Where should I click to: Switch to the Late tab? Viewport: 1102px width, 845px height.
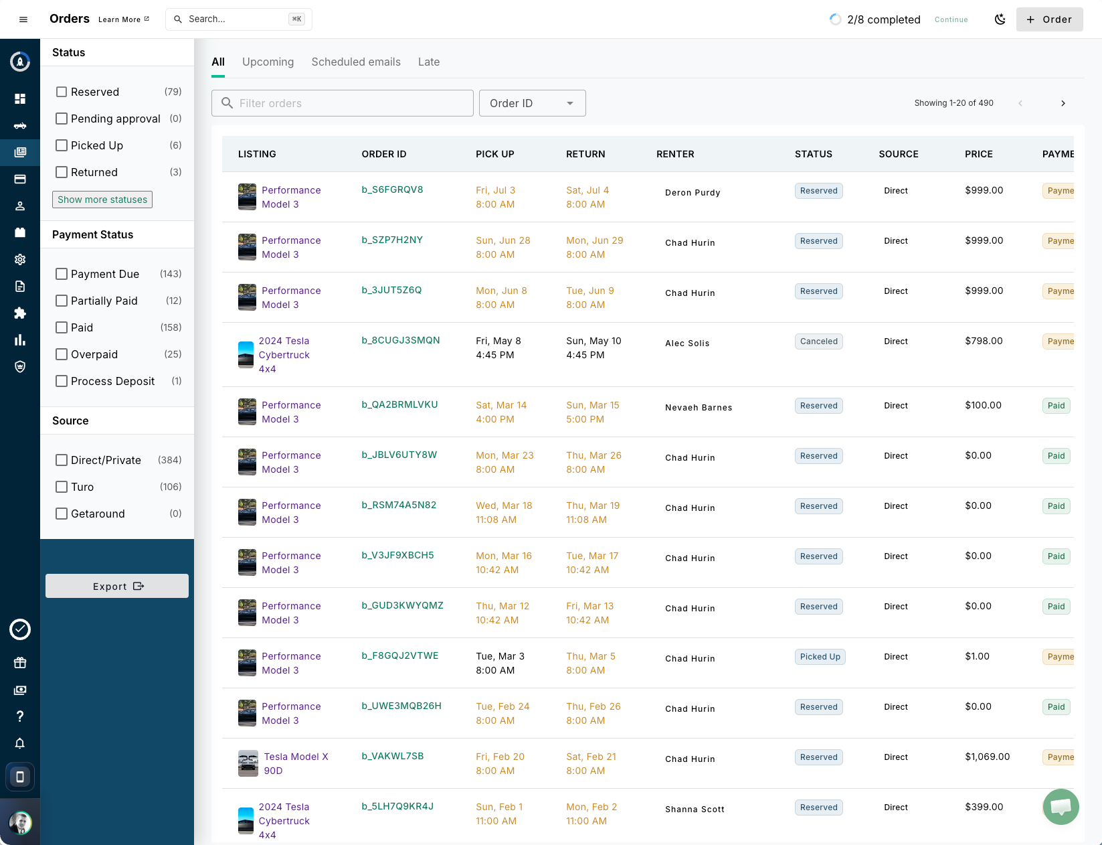coord(429,62)
